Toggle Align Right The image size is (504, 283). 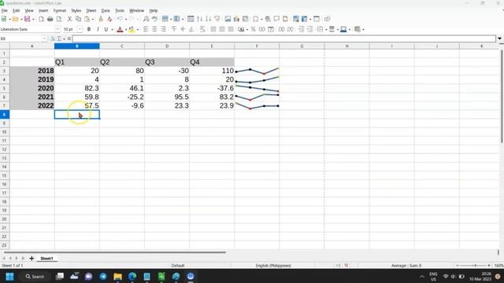point(163,29)
